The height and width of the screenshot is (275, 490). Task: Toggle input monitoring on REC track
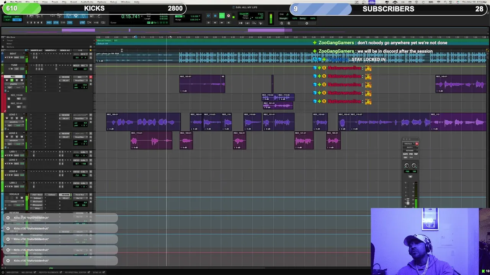click(x=12, y=80)
